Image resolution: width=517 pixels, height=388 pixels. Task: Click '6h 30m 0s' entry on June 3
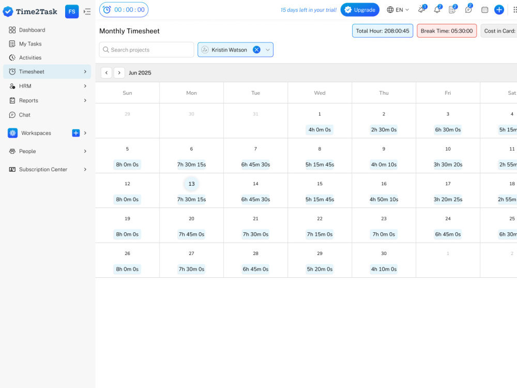(x=448, y=130)
